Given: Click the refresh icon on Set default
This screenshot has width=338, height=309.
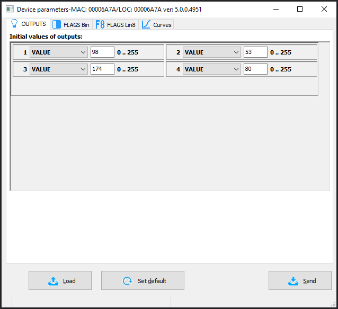Looking at the screenshot, I should pyautogui.click(x=127, y=281).
